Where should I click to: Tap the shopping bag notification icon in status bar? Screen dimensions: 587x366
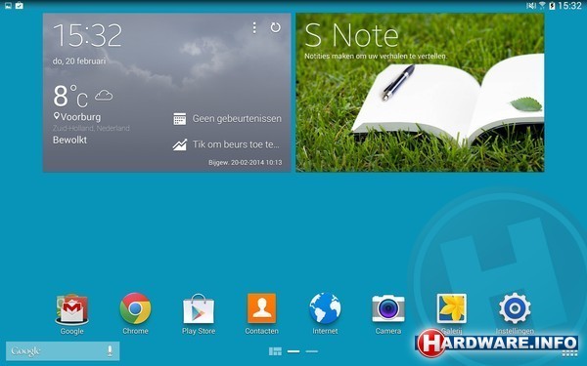pos(20,5)
